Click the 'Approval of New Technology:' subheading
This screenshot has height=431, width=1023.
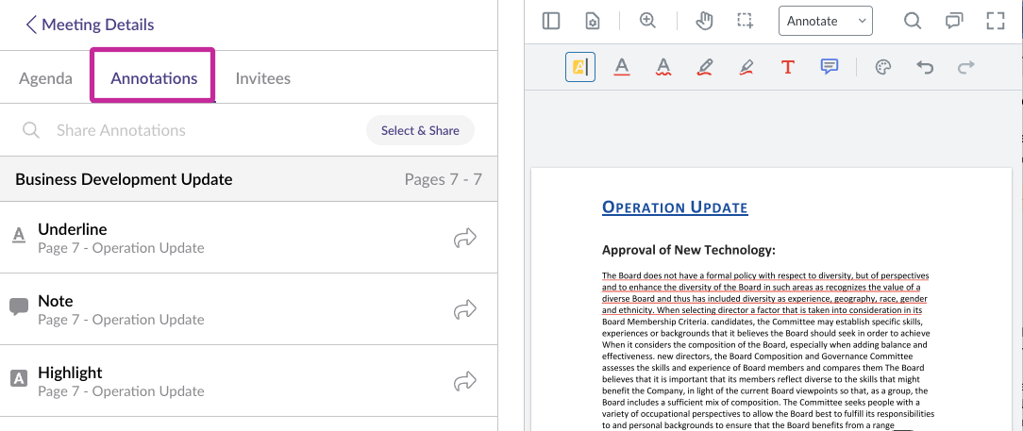coord(688,250)
